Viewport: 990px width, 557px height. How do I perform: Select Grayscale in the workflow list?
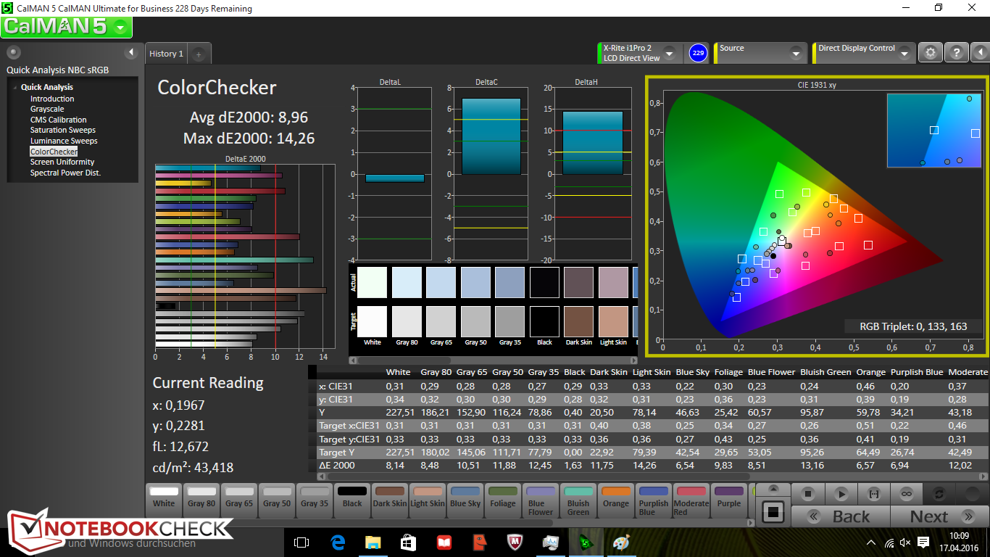(x=47, y=110)
